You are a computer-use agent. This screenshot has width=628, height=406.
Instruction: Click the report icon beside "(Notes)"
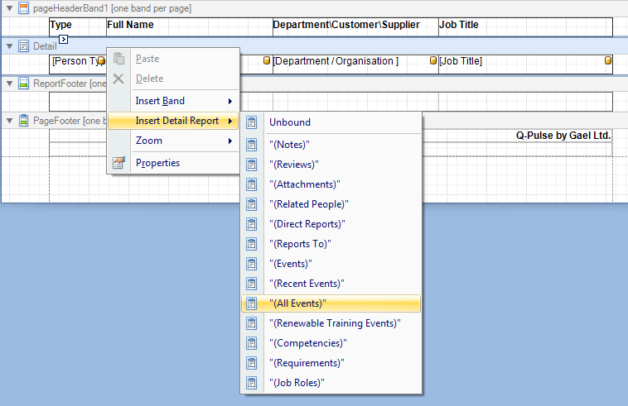[252, 144]
